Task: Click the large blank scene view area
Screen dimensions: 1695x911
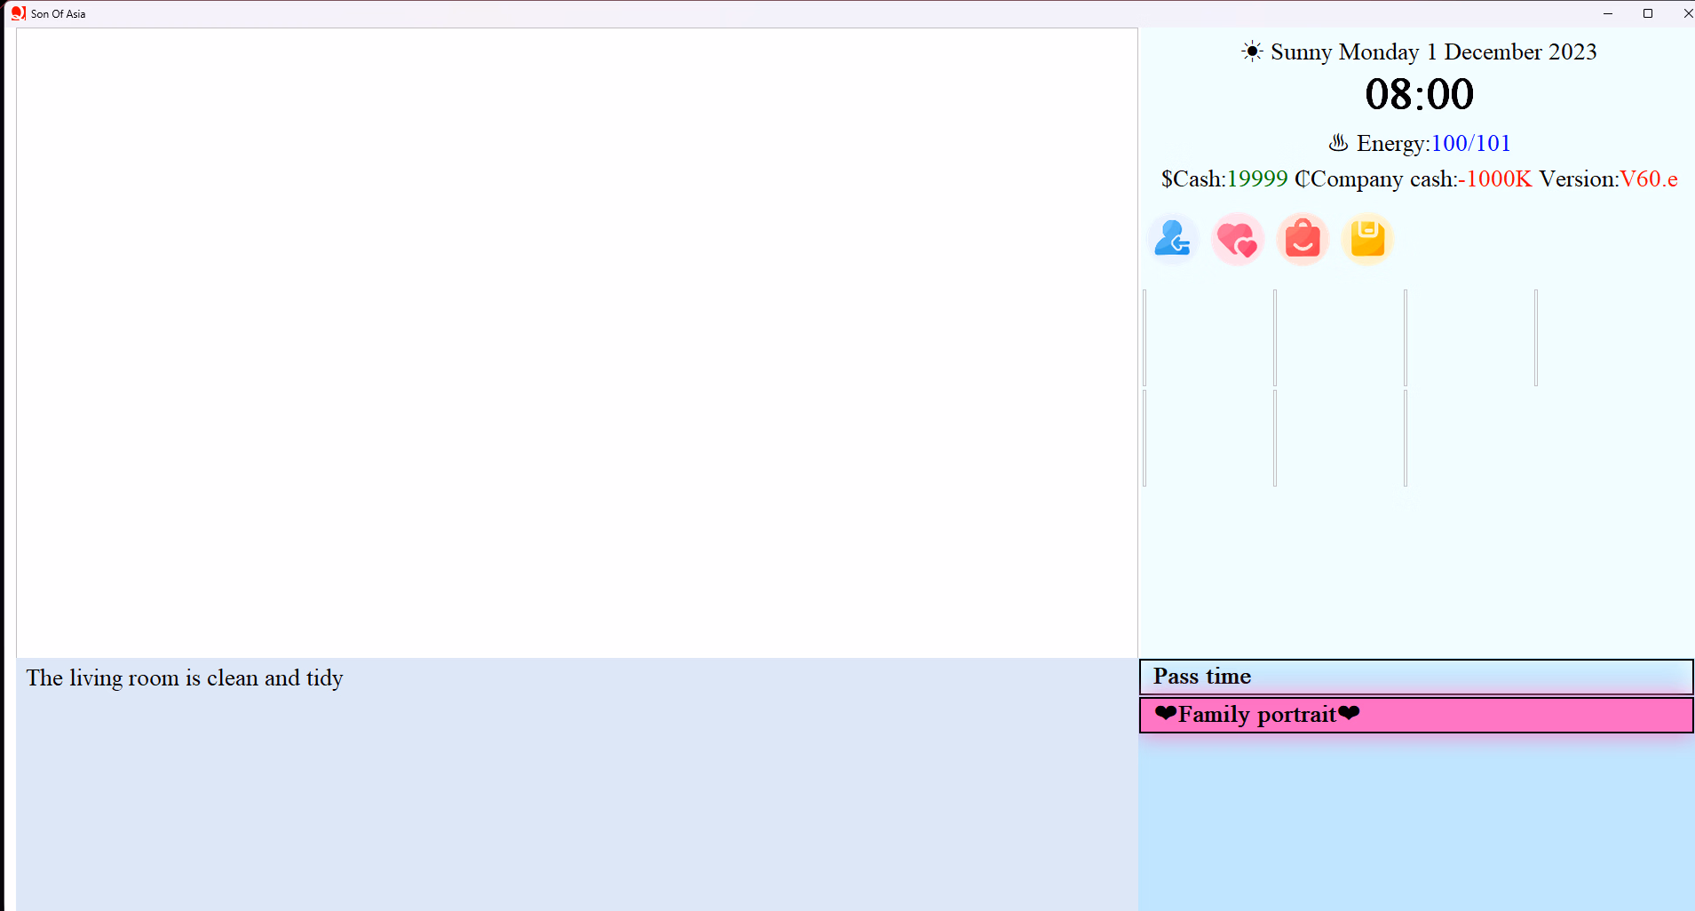Action: [577, 343]
